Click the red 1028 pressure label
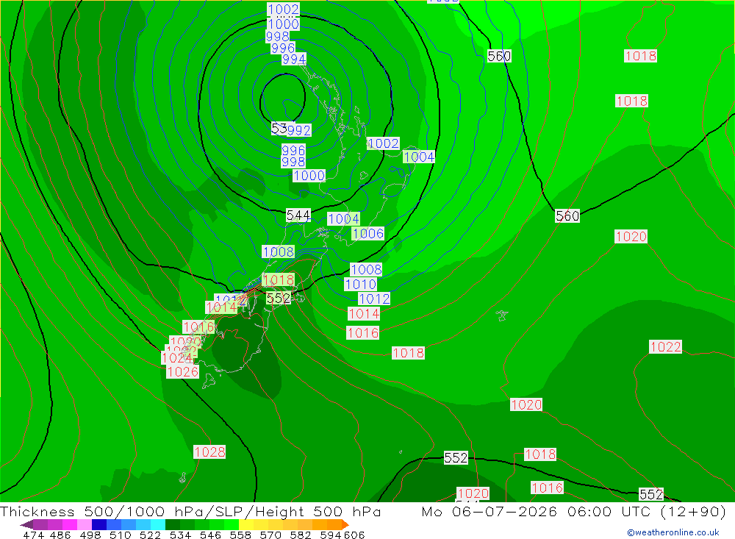The height and width of the screenshot is (539, 735). 209,452
